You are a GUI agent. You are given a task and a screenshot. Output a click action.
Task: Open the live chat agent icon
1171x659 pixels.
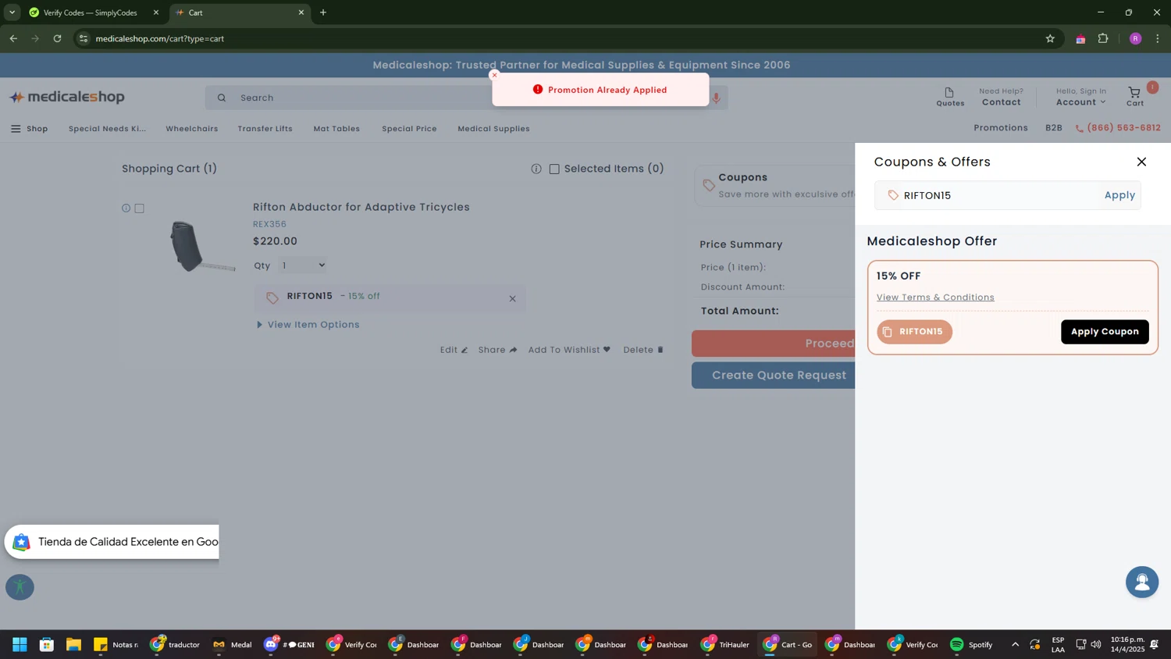click(x=1142, y=582)
